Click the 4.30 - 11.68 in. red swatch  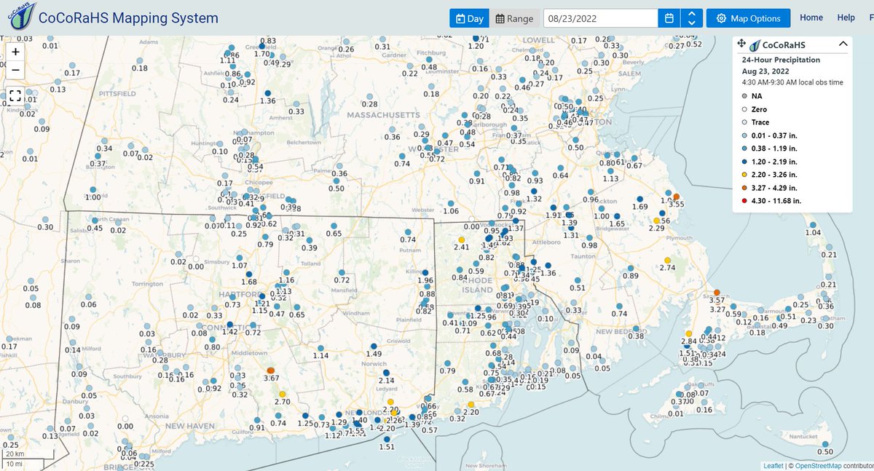744,200
